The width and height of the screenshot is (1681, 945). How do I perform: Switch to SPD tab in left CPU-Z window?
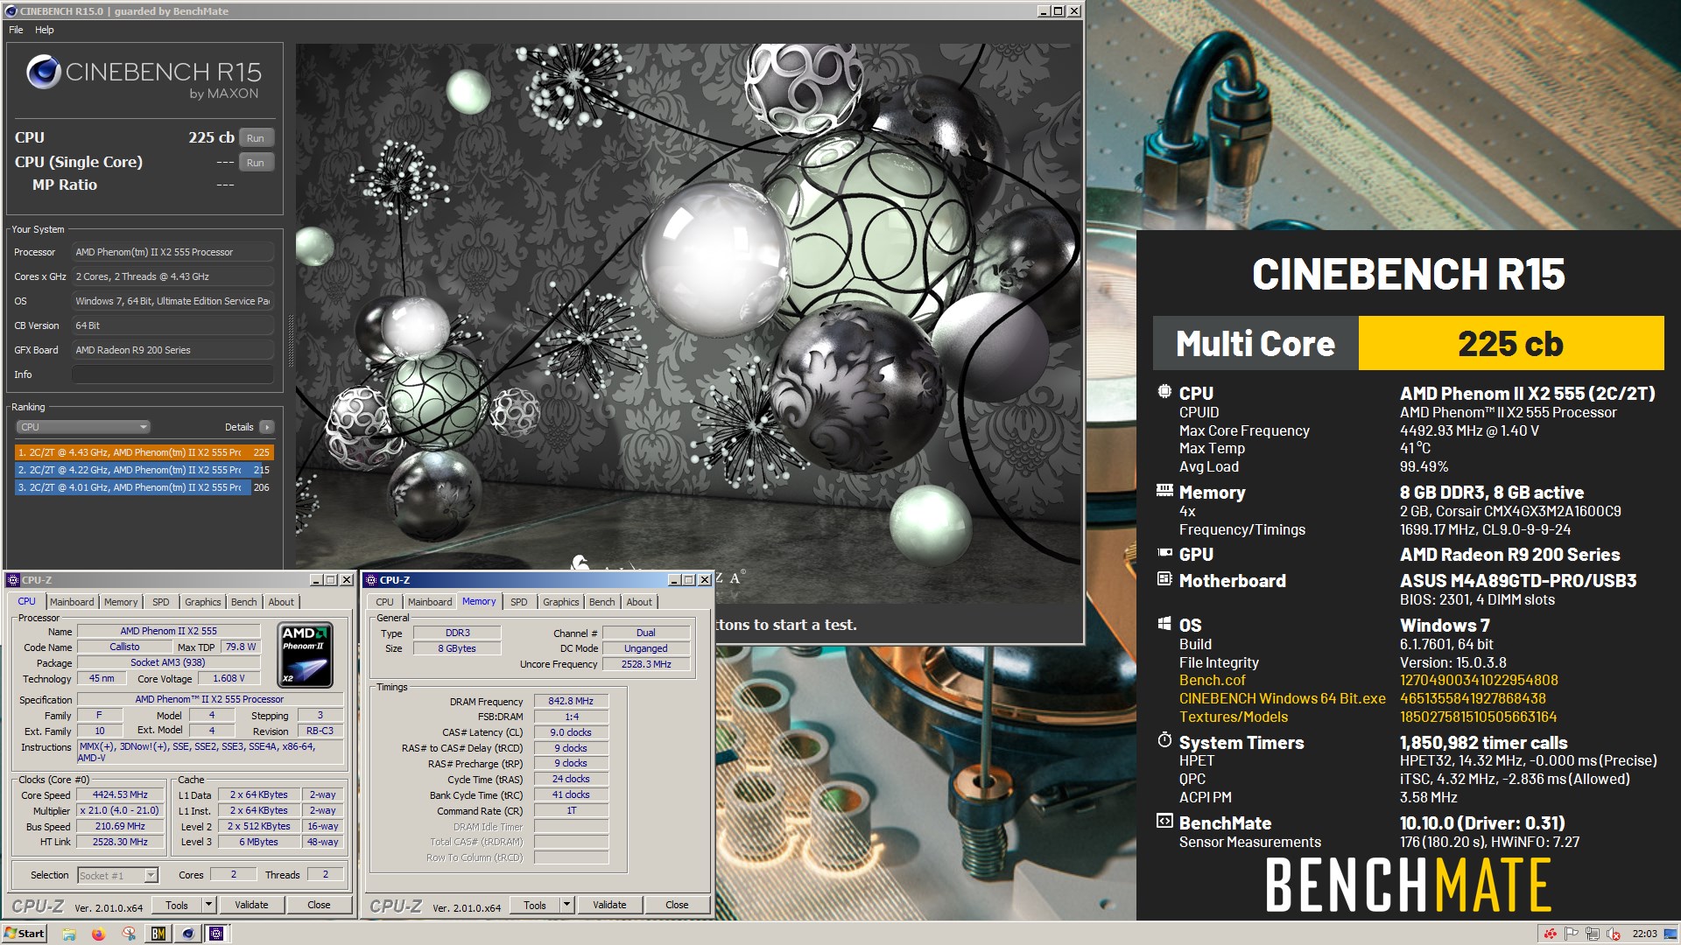click(161, 602)
